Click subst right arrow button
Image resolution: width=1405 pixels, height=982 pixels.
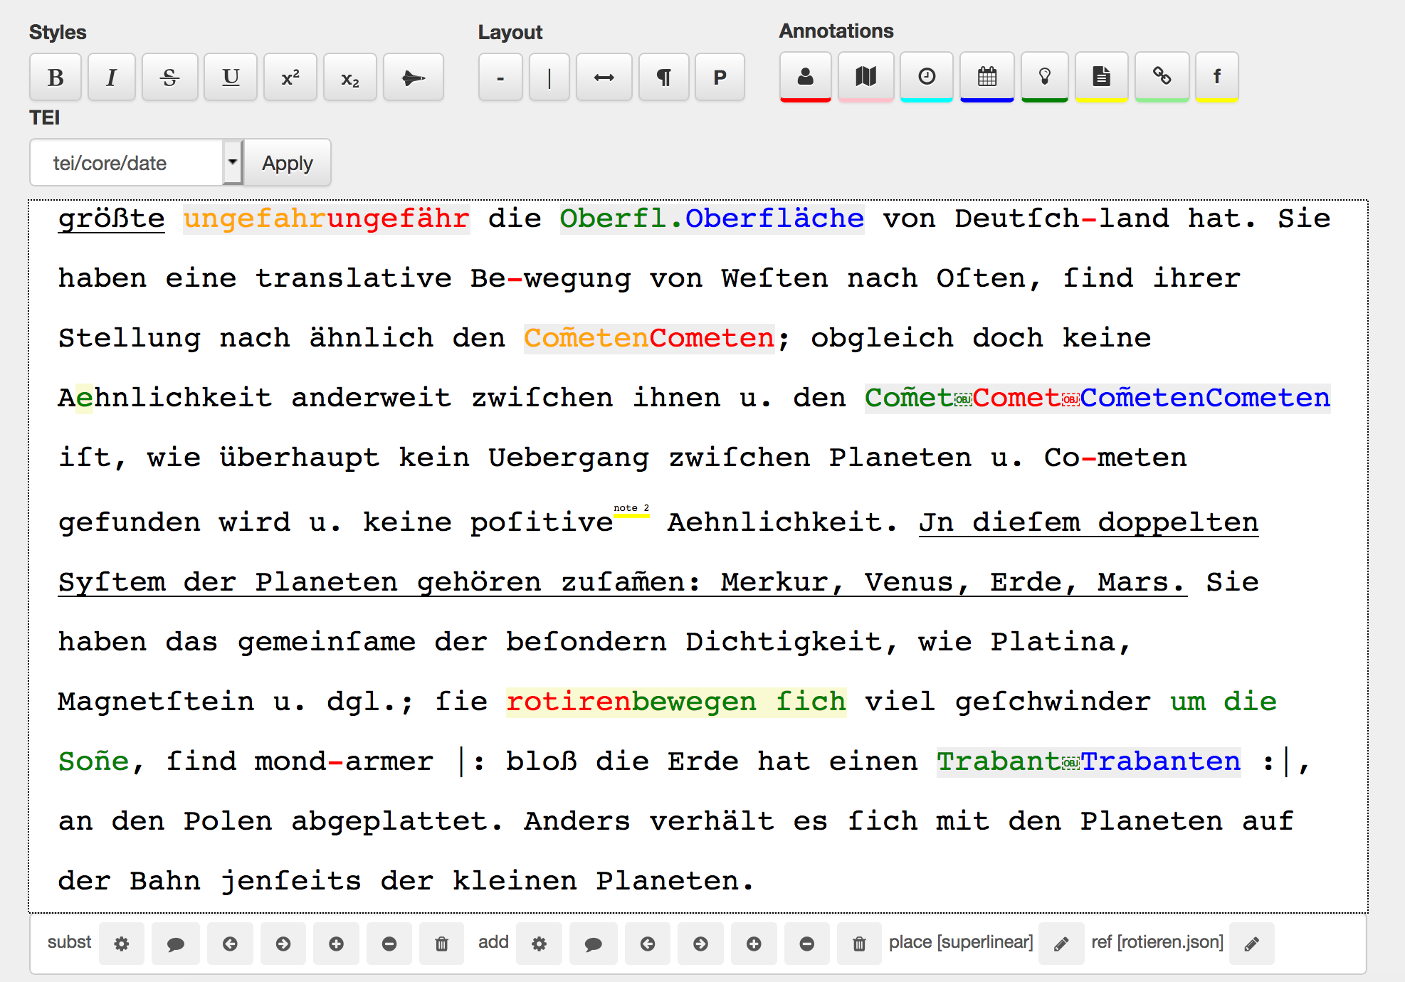click(x=283, y=944)
